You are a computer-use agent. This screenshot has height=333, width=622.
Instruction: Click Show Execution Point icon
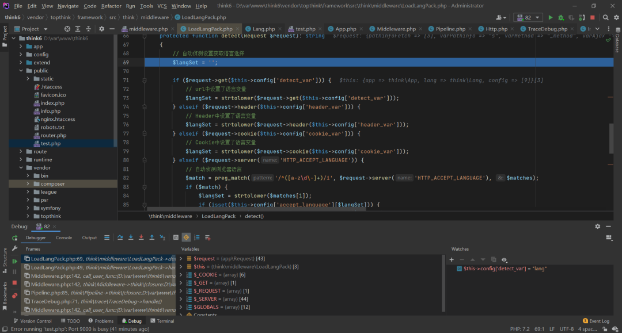[107, 238]
